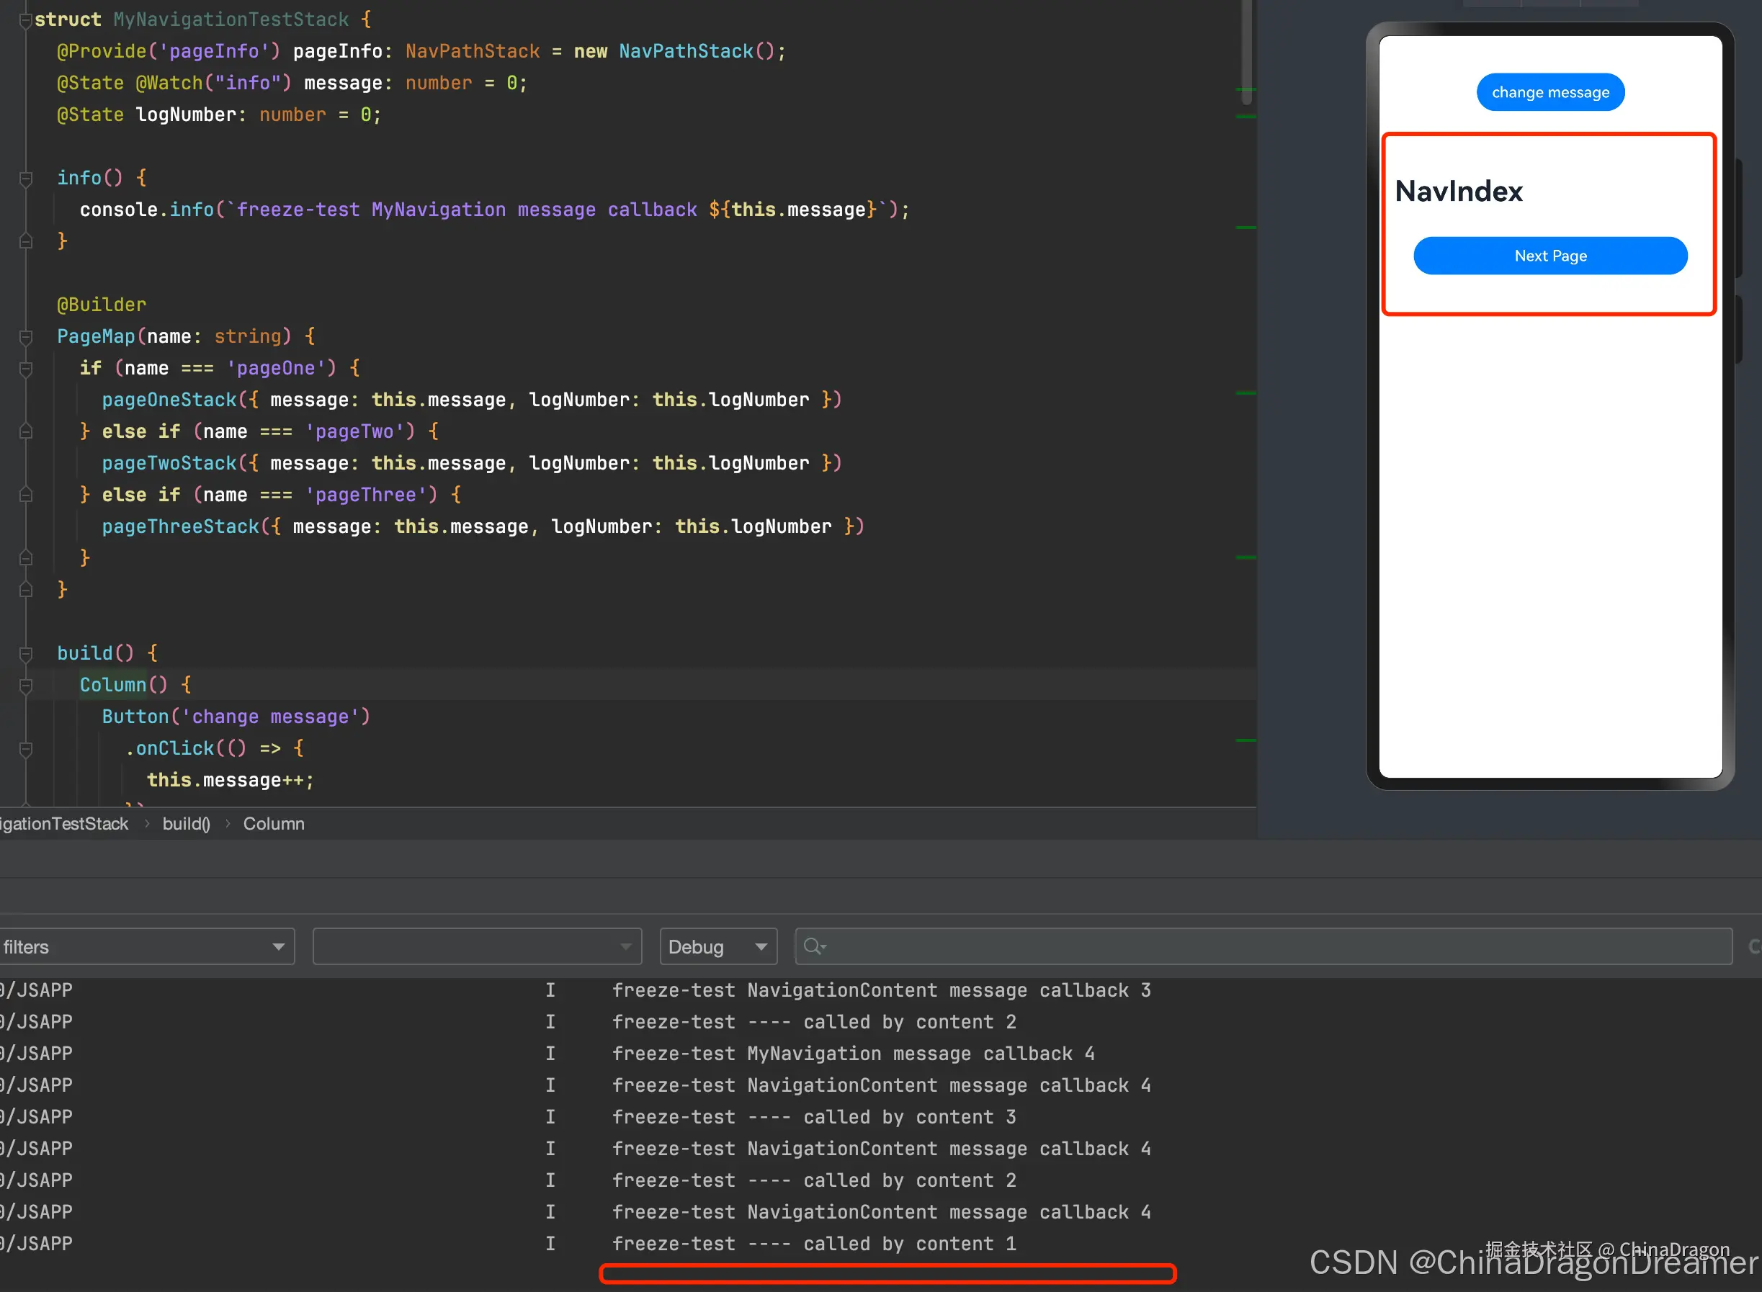The width and height of the screenshot is (1762, 1292).
Task: Open the 'filters' dropdown in log panel
Action: pos(146,946)
